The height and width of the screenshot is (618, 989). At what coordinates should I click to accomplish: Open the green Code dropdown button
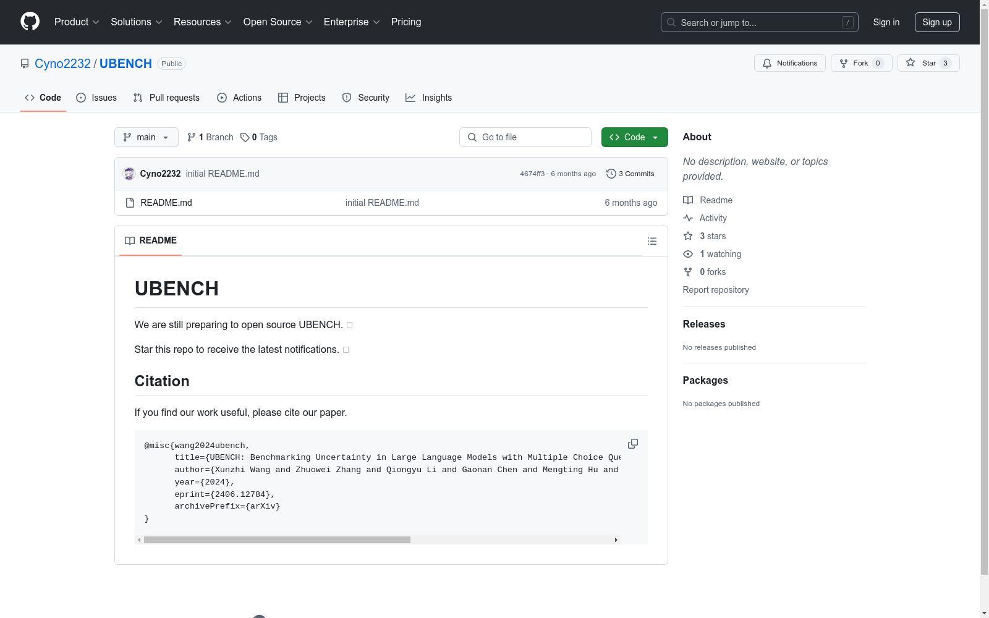pos(634,137)
